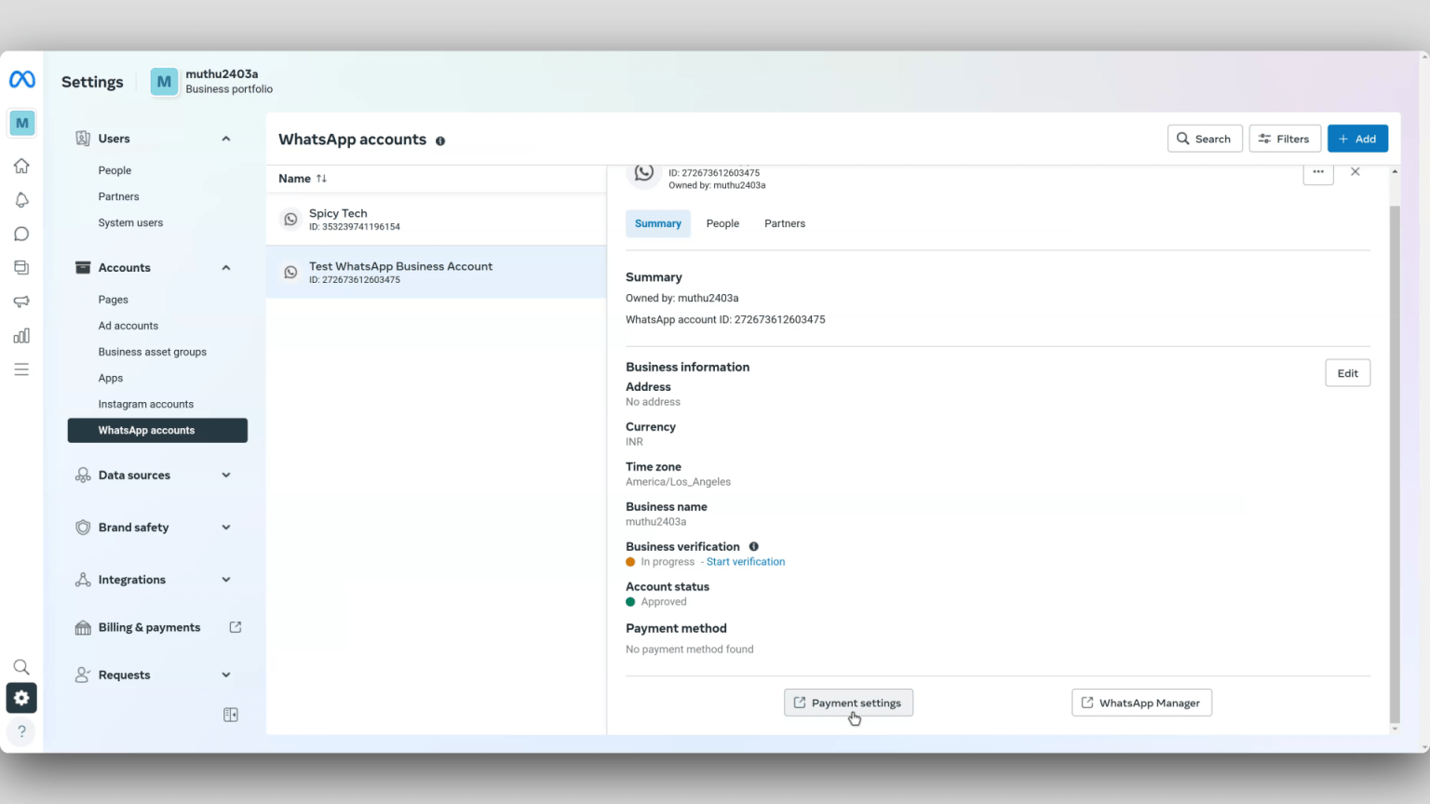
Task: Click the settings gear icon
Action: click(21, 698)
